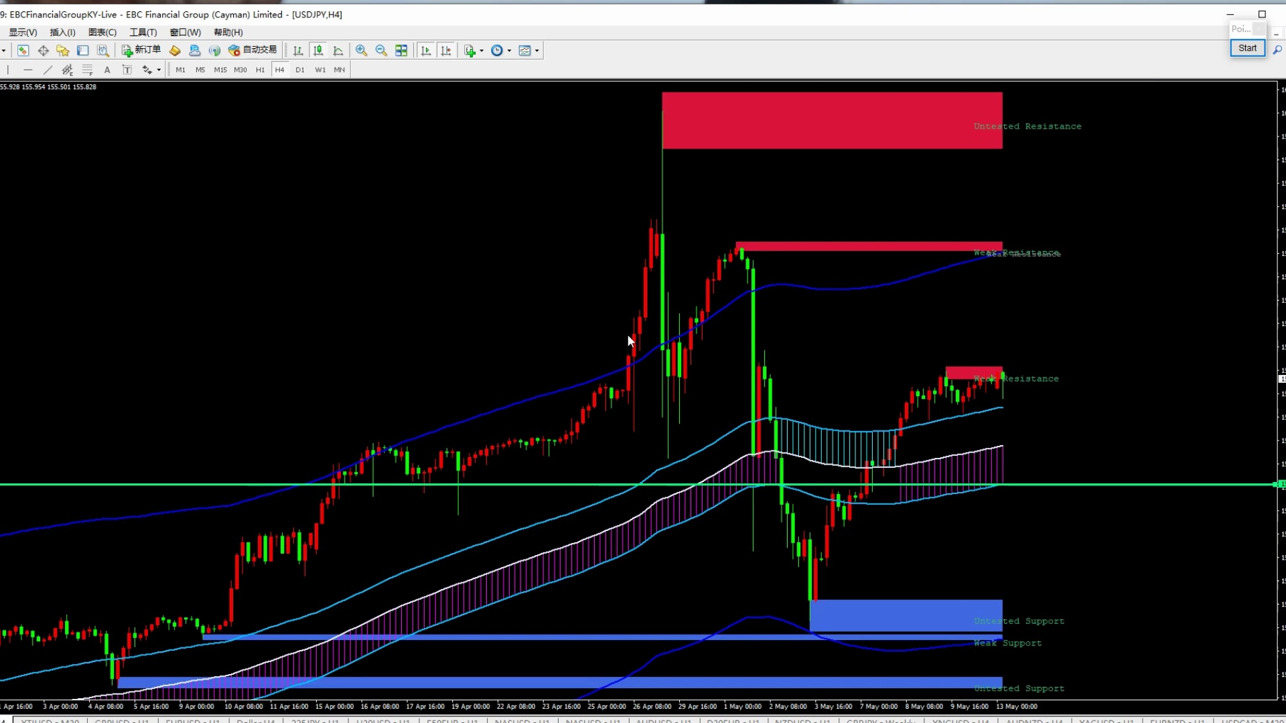Select the trendline drawing tool
Viewport: 1286px width, 723px height.
tap(48, 70)
